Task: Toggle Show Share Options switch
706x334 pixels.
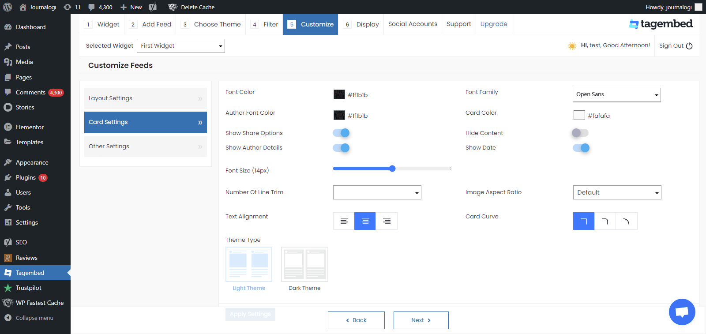Action: 341,133
